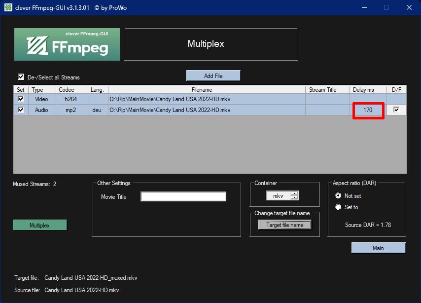Click the app icon in title bar

point(8,7)
